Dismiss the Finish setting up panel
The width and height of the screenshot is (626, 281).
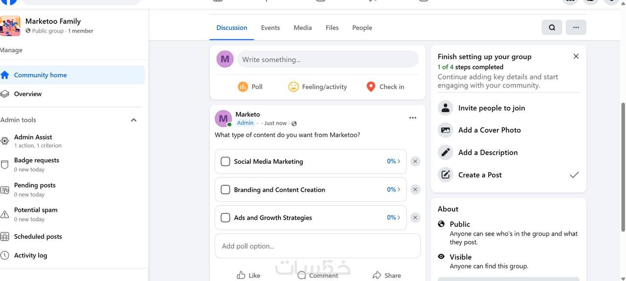coord(576,57)
